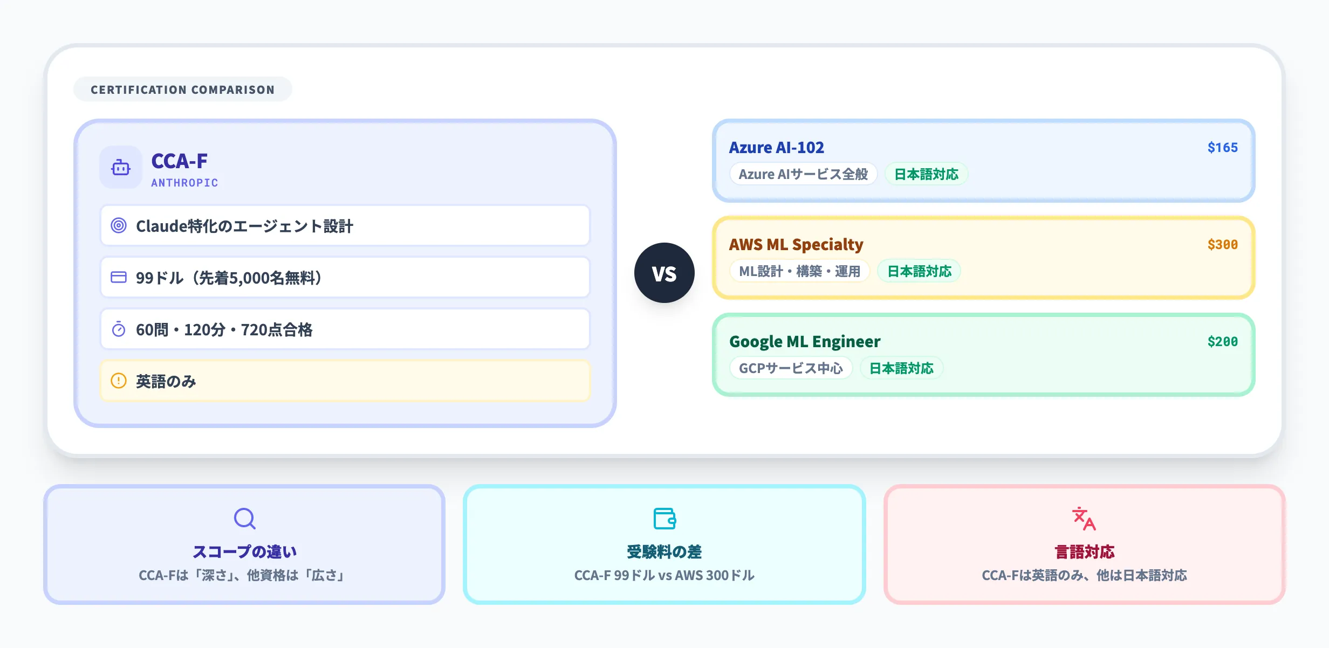
Task: Select the 60問・120分・720点合格 row
Action: 345,329
